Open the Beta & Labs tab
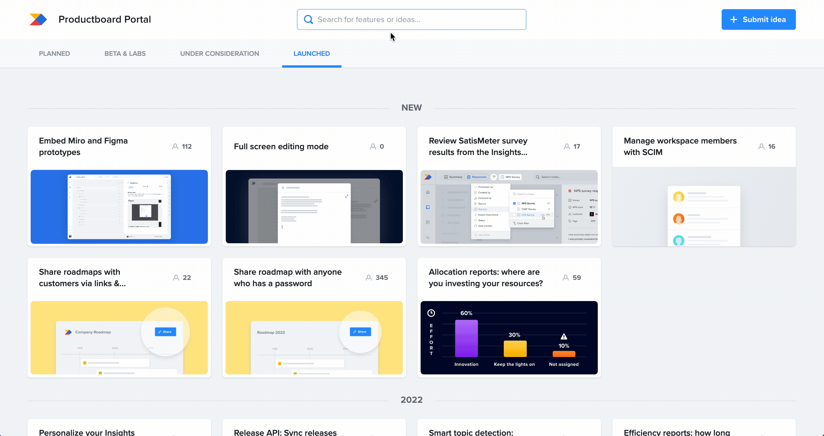The height and width of the screenshot is (436, 824). (x=125, y=53)
